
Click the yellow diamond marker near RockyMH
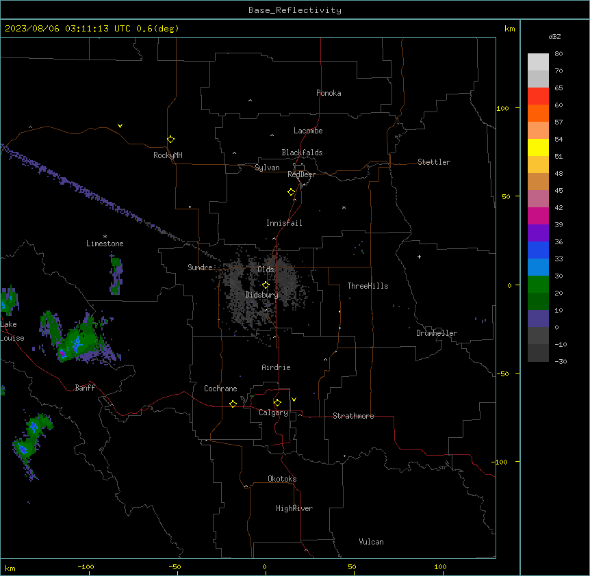coord(170,140)
